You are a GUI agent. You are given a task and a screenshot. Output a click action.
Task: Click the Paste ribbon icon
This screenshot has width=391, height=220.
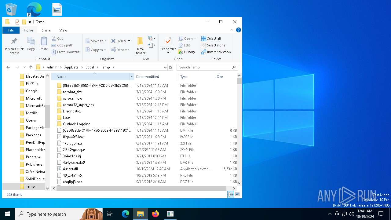tap(44, 44)
